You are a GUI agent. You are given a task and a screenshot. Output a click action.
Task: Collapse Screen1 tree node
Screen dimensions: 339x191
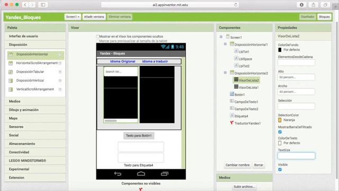(x=221, y=37)
